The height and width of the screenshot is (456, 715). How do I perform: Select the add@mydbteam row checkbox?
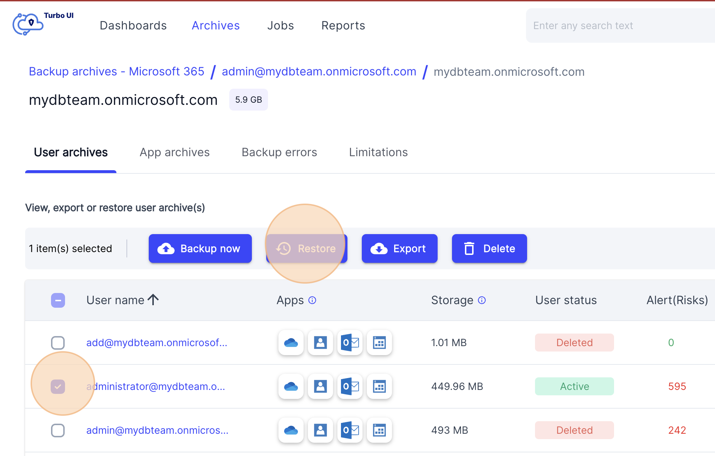[x=58, y=343]
